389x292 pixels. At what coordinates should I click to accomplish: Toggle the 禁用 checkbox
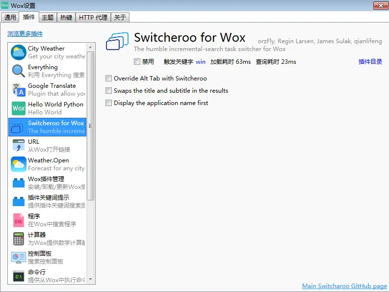click(x=137, y=61)
